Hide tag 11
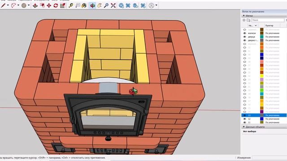This screenshot has height=161, width=287. click(244, 123)
